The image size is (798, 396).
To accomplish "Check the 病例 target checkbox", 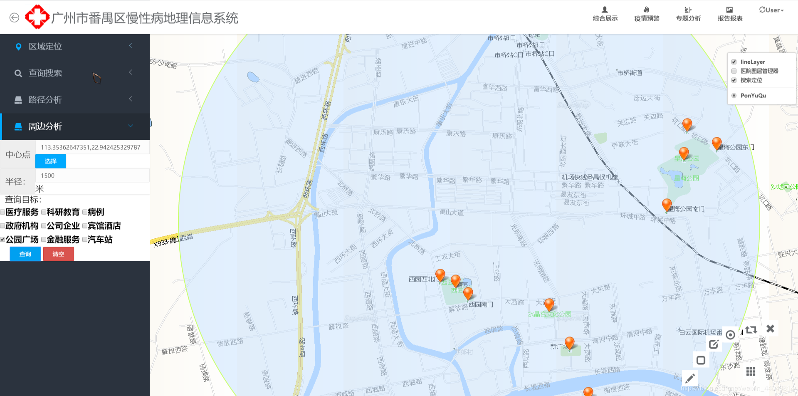I will pos(85,212).
